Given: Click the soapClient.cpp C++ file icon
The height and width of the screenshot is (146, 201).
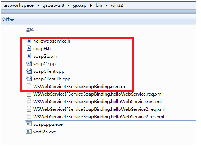Looking at the screenshot, I should [29, 71].
